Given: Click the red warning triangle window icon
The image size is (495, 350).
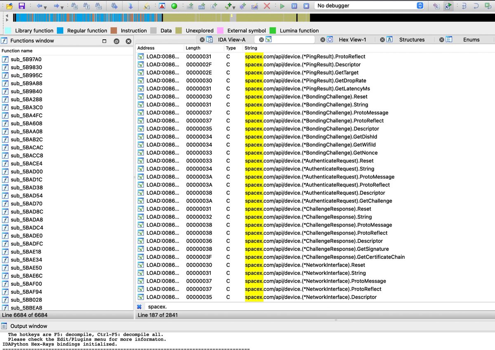Looking at the screenshot, I should [x=162, y=6].
